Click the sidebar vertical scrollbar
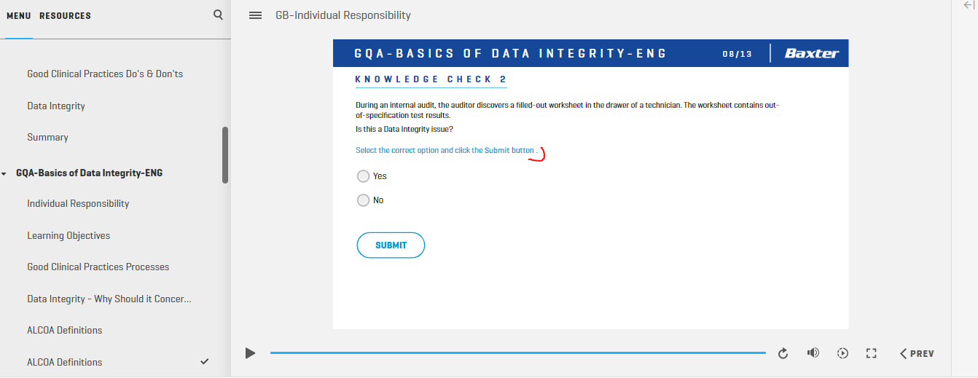The height and width of the screenshot is (378, 978). point(225,155)
